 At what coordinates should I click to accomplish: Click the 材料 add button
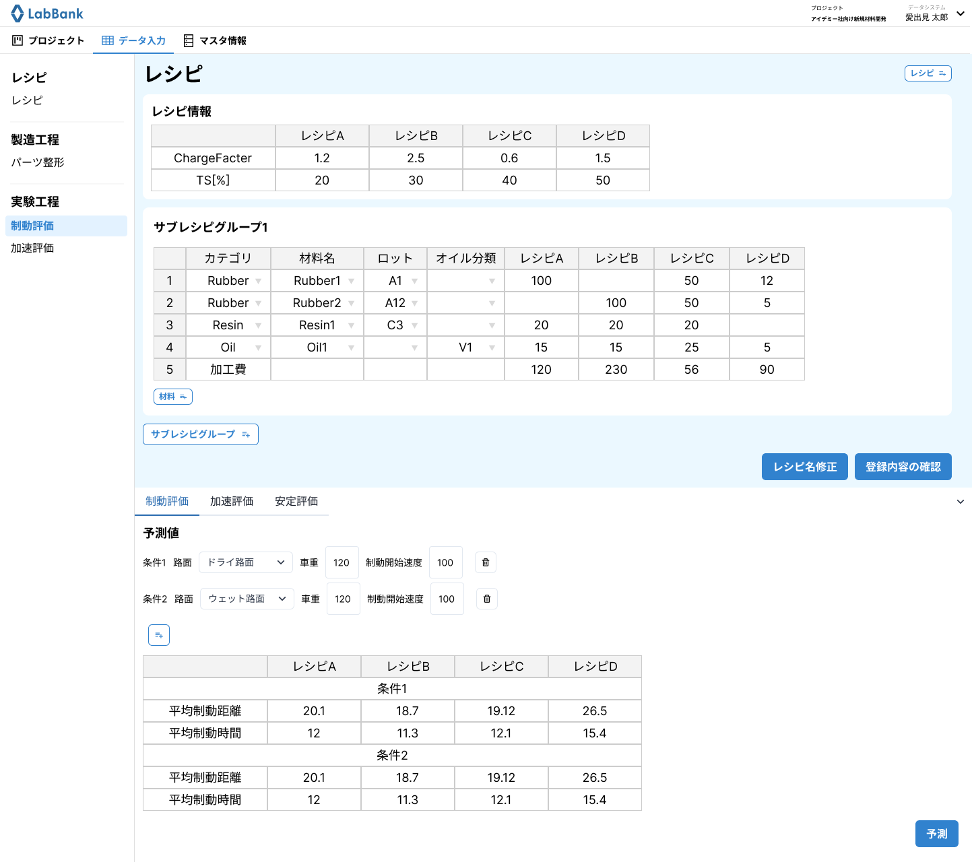pyautogui.click(x=173, y=397)
